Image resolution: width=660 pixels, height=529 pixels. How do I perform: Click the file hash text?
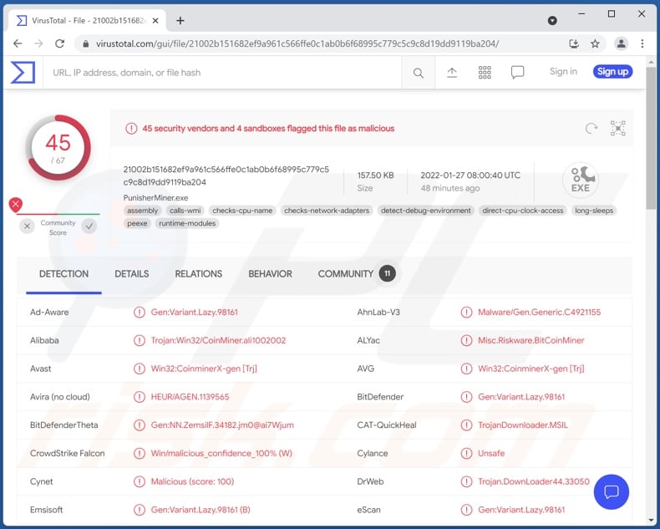click(x=226, y=175)
